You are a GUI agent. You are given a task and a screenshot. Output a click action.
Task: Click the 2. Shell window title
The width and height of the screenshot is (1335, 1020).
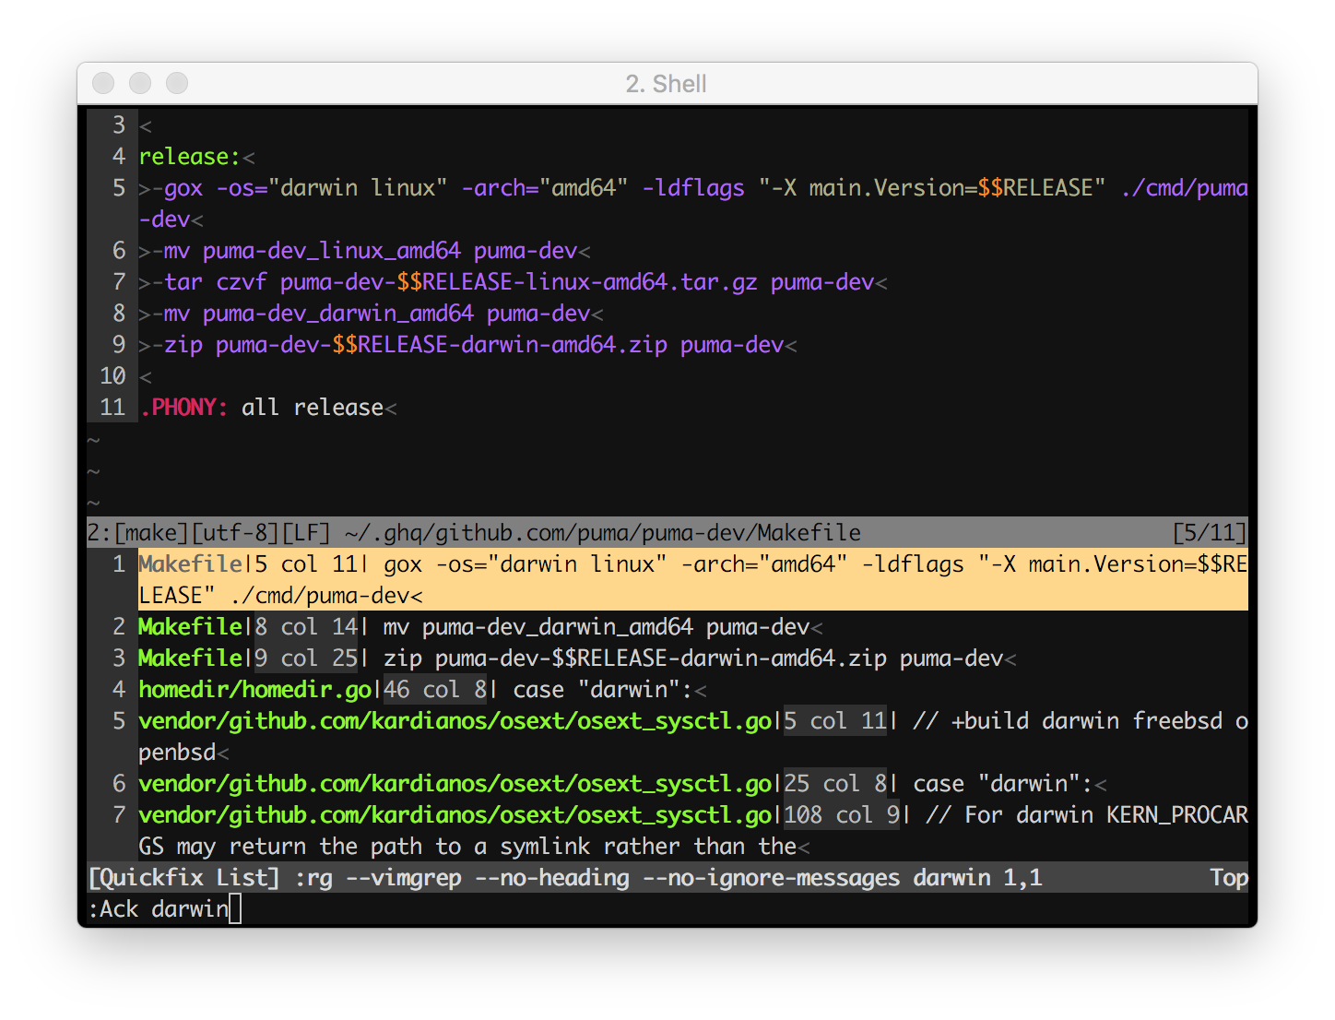(x=667, y=84)
